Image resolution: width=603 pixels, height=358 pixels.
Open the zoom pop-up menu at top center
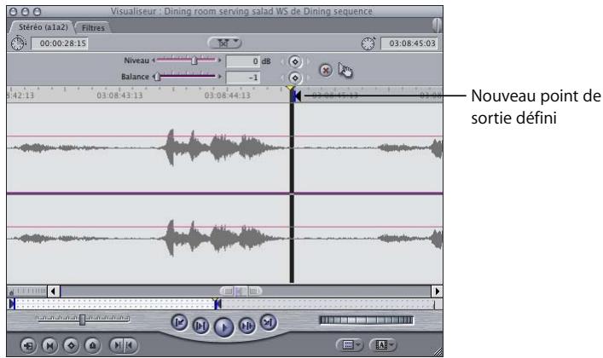[x=224, y=43]
